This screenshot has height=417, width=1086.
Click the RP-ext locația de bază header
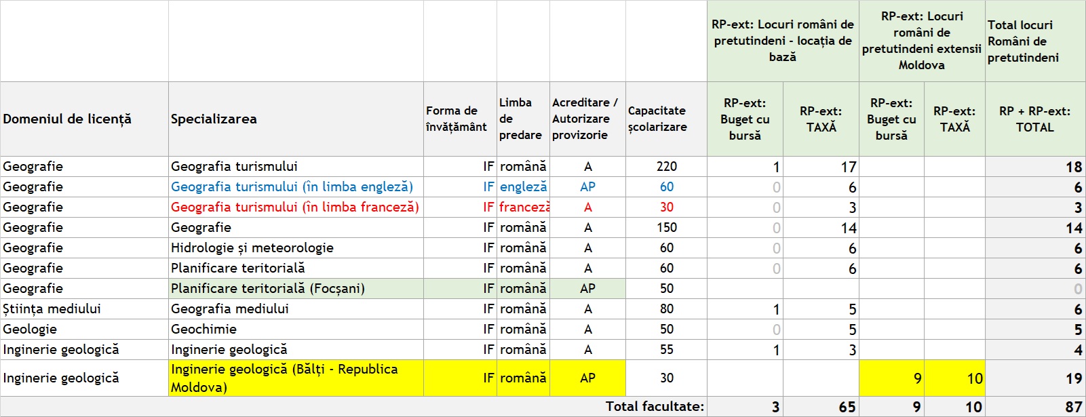[783, 41]
